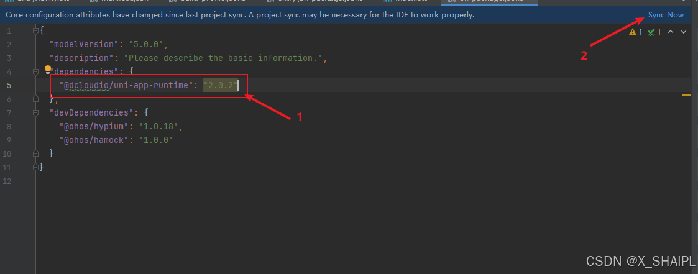The width and height of the screenshot is (698, 274).
Task: Click the @dcloudio/uni-app-runtime key text
Action: coord(125,85)
